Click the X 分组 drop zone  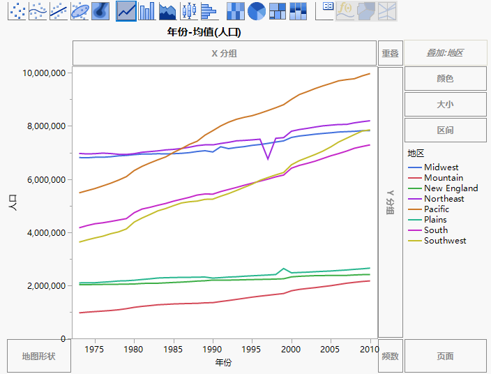tap(225, 53)
